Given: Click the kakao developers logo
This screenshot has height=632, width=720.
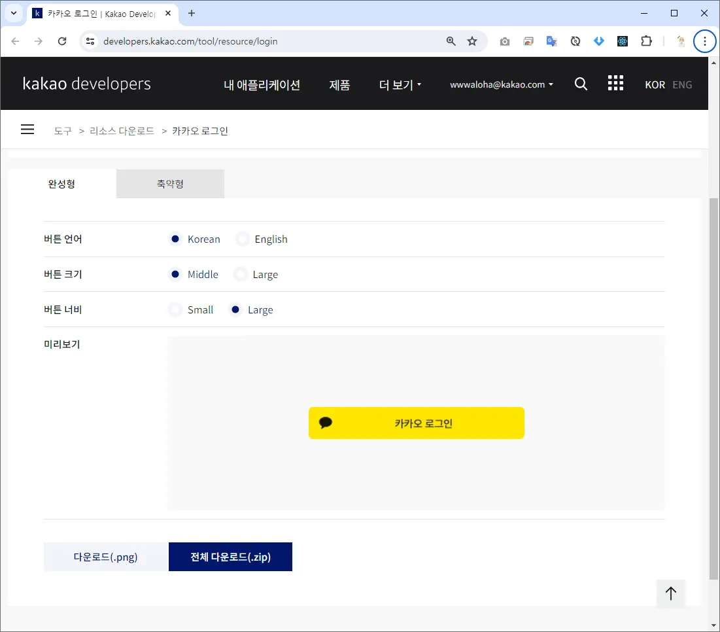Looking at the screenshot, I should [x=87, y=84].
